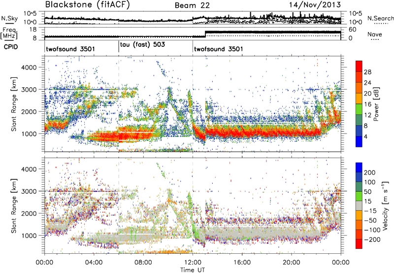Select the Freq. [MHz] axis label
The width and height of the screenshot is (394, 273).
[x=9, y=34]
